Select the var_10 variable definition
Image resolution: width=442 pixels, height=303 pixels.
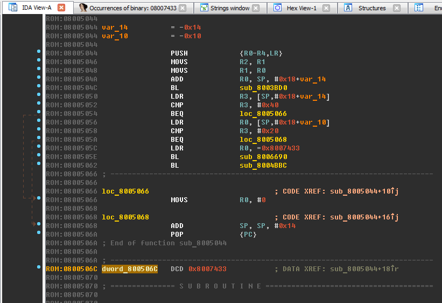point(115,36)
